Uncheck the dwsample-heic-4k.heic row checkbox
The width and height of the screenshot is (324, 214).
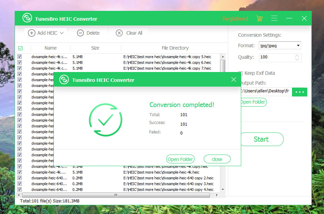point(20,172)
